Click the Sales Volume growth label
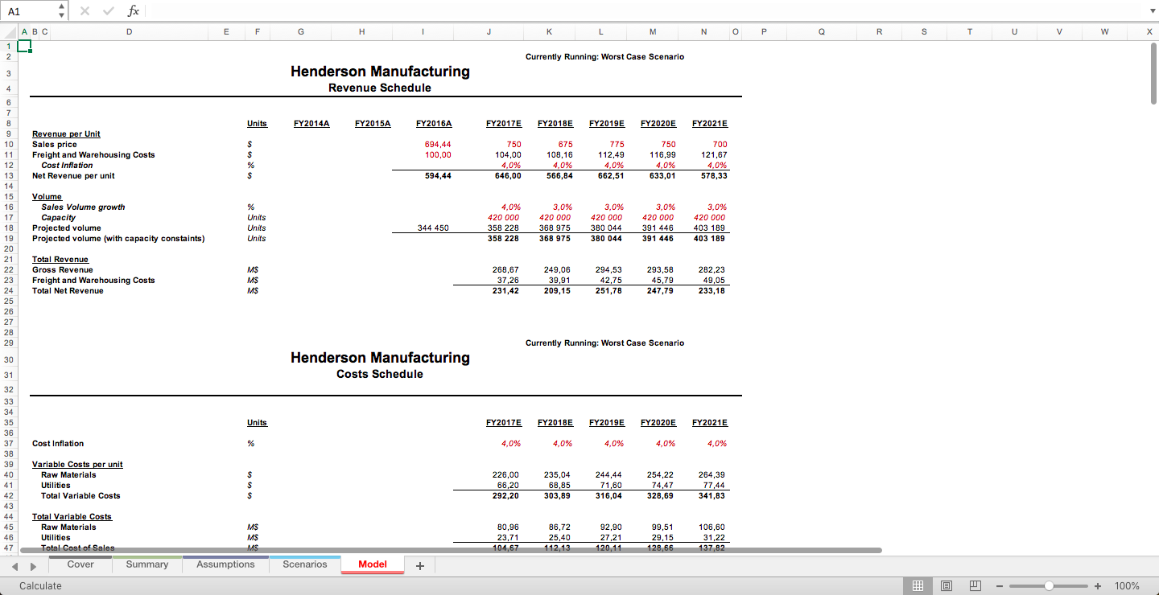The width and height of the screenshot is (1159, 595). click(x=83, y=207)
